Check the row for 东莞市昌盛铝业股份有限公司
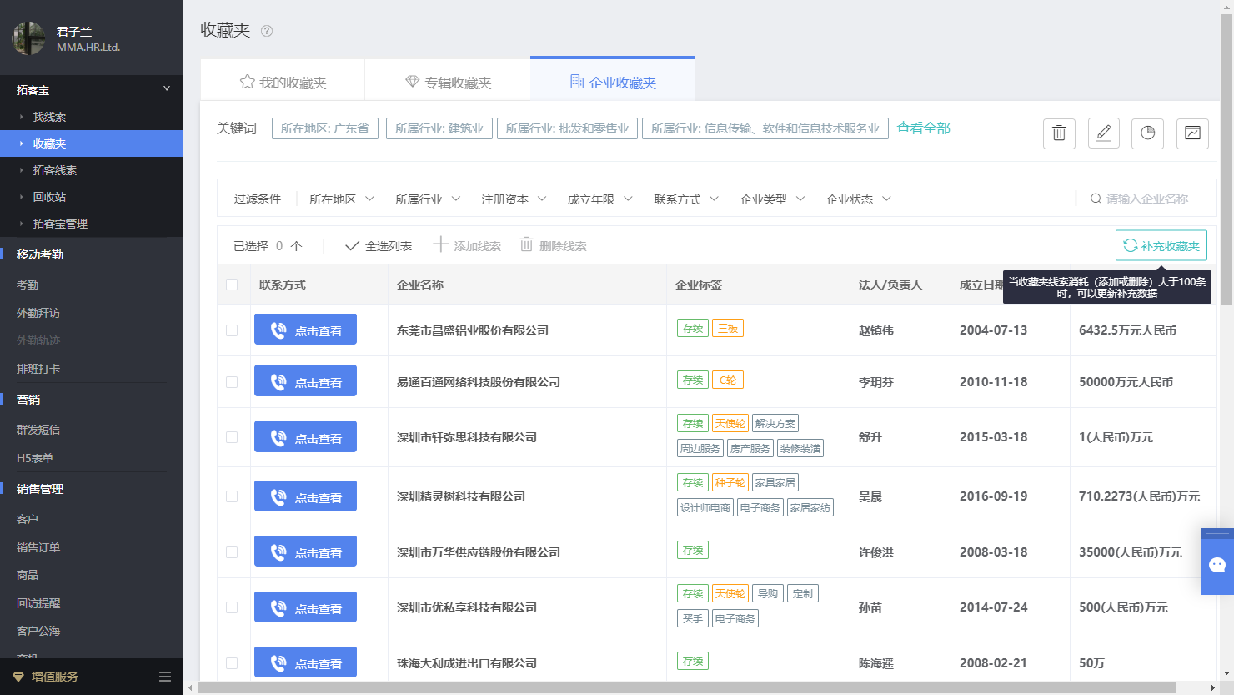Viewport: 1234px width, 695px height. click(232, 330)
